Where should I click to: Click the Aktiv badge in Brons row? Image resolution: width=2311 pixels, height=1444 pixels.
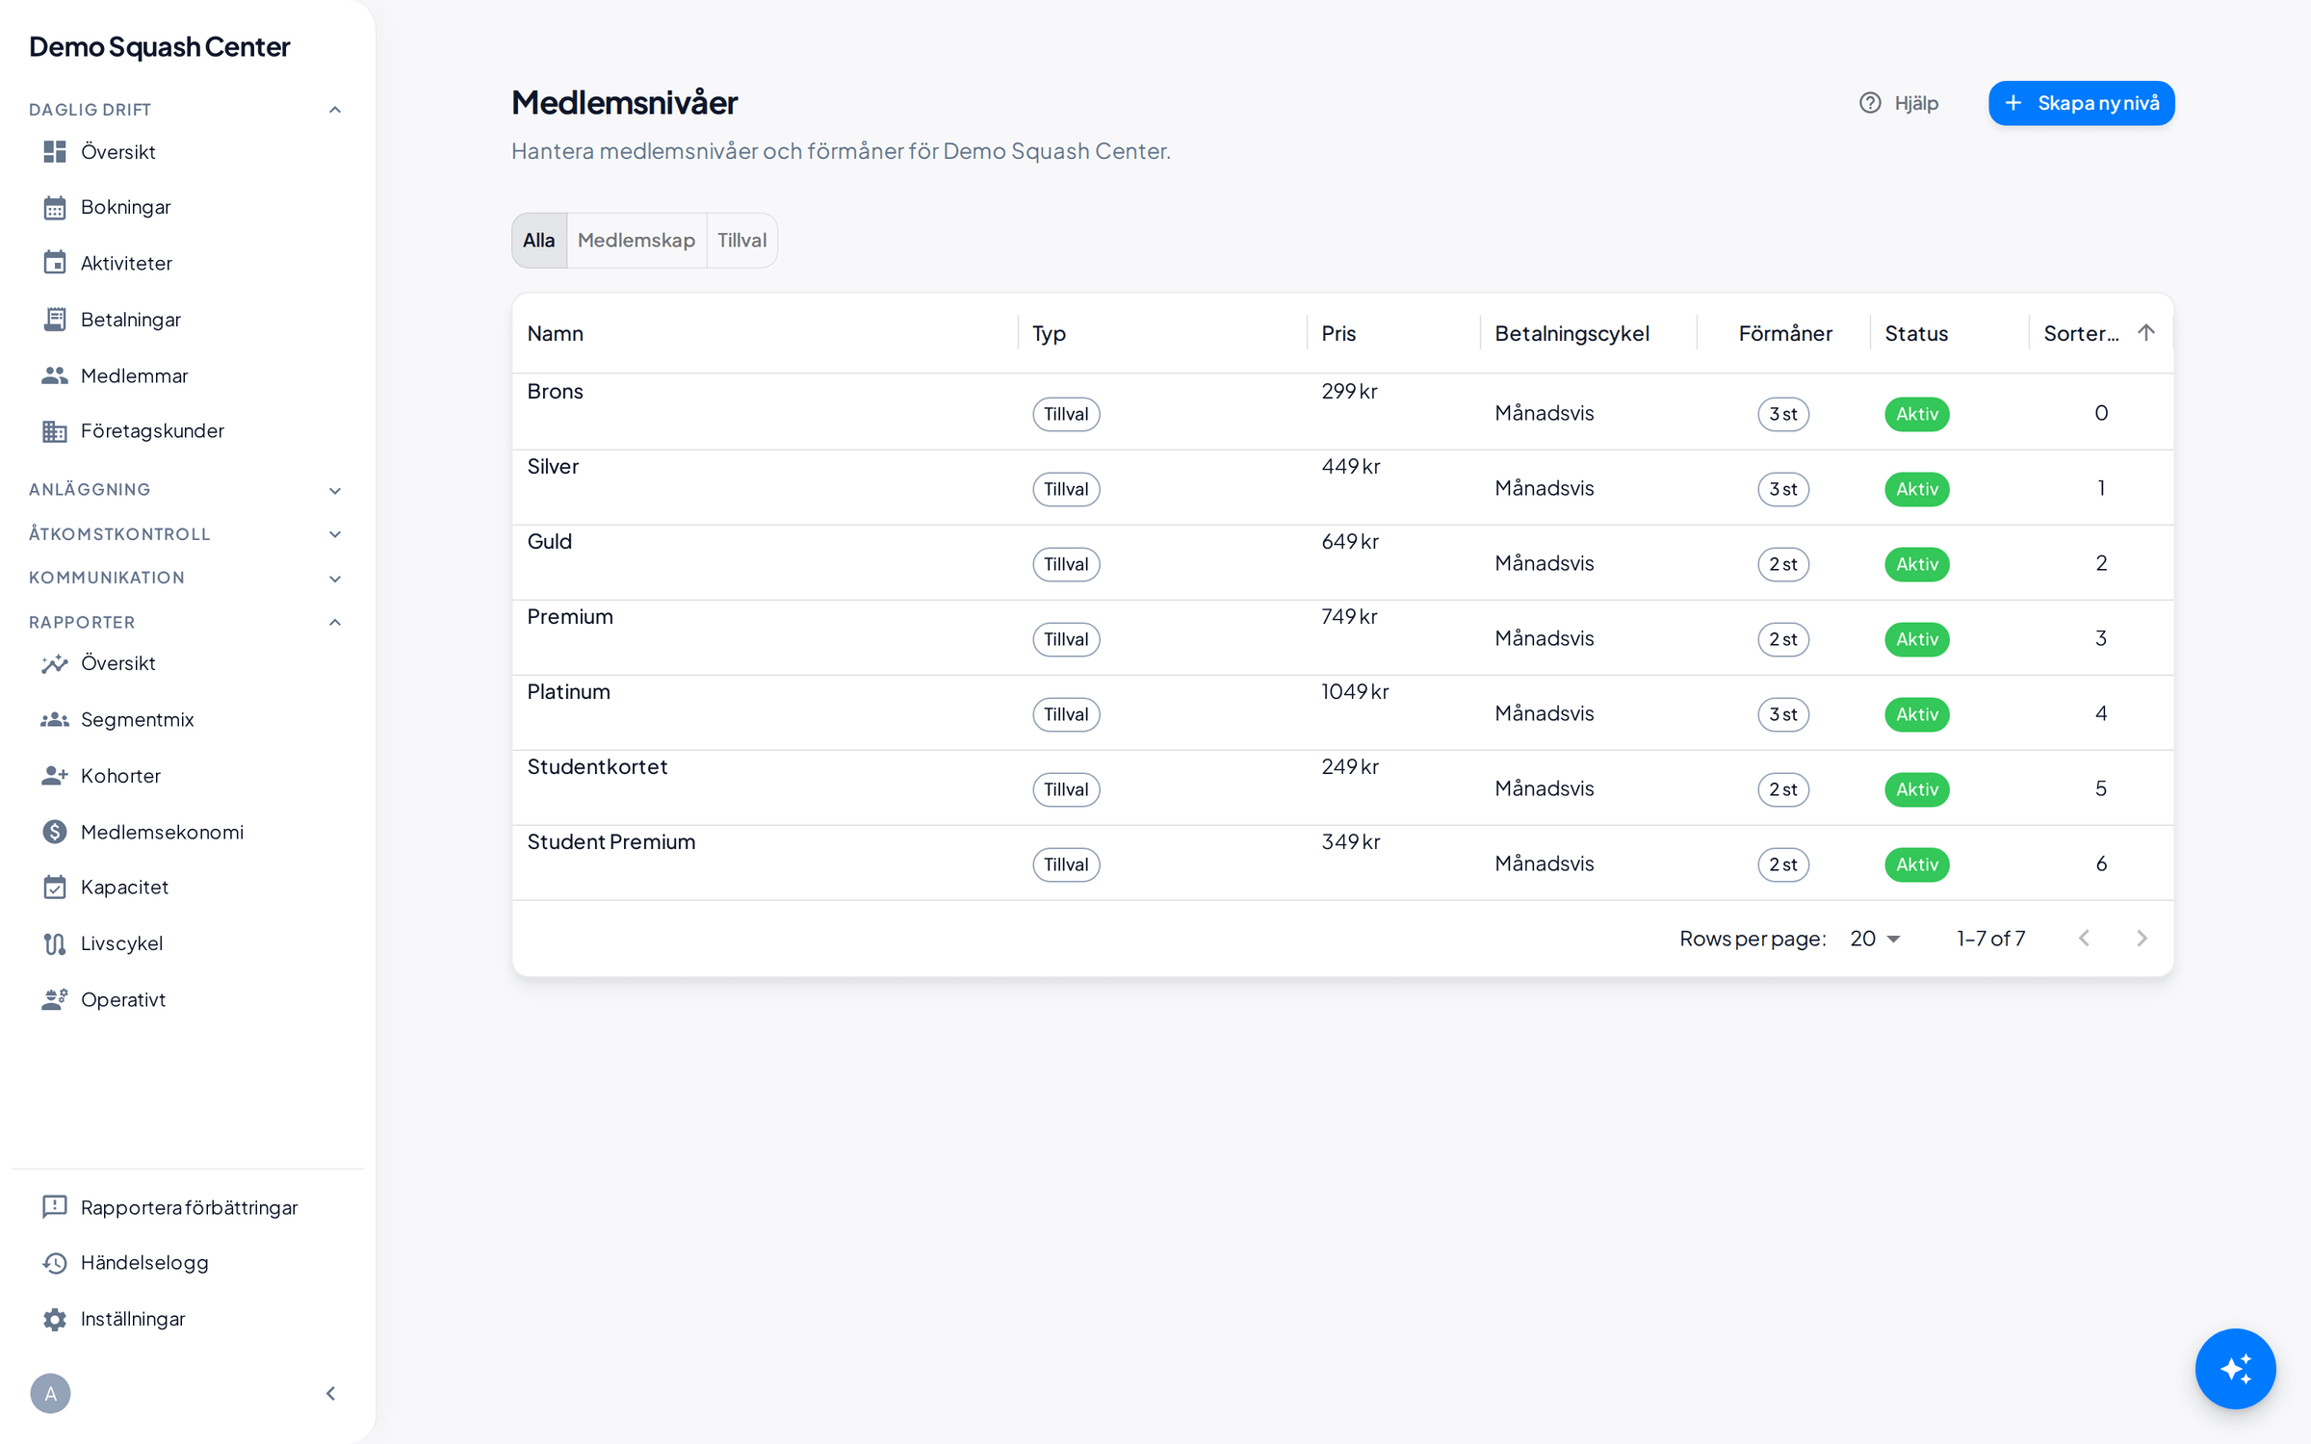pos(1916,414)
